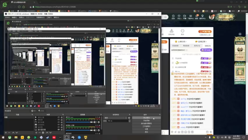Toggle the lock of 显示器采集 source
Image resolution: width=248 pixels, height=140 pixels.
coord(61,129)
